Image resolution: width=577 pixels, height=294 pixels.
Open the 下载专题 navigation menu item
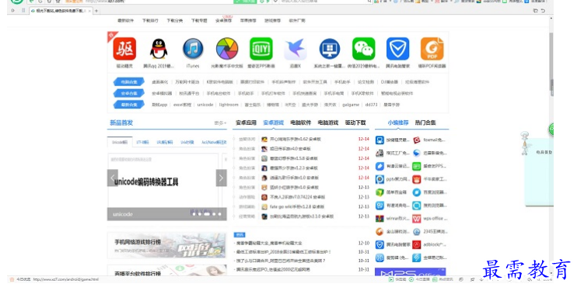pyautogui.click(x=199, y=20)
